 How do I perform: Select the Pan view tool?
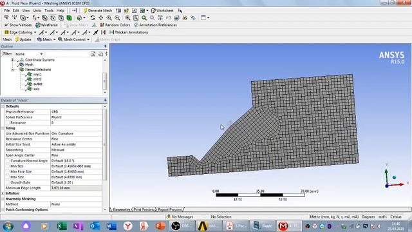click(101, 18)
